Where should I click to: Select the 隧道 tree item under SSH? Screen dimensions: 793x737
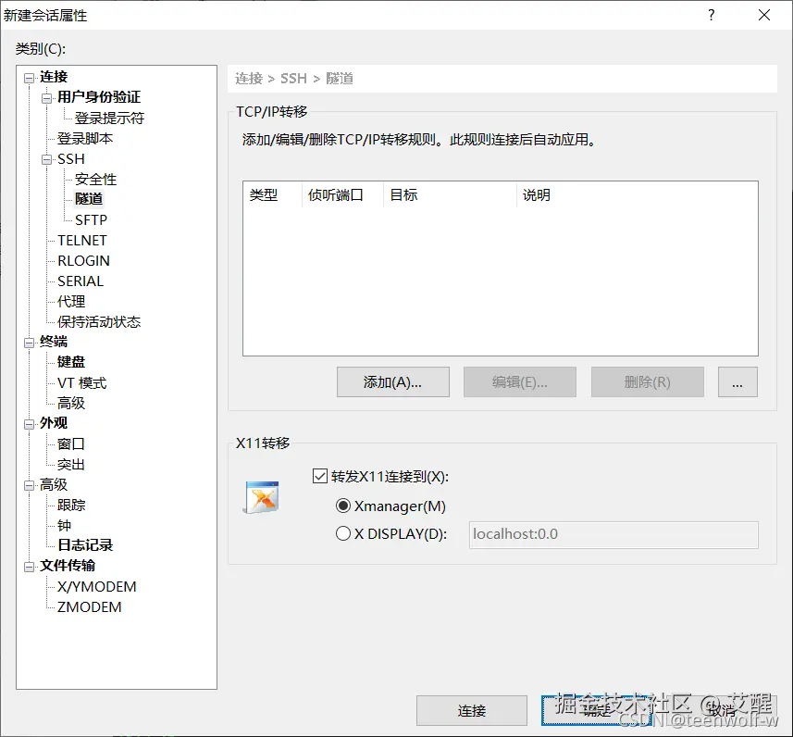pos(89,199)
